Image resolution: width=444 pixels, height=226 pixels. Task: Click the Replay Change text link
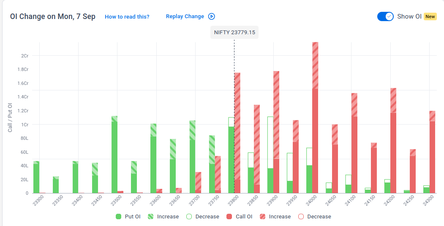pos(185,16)
